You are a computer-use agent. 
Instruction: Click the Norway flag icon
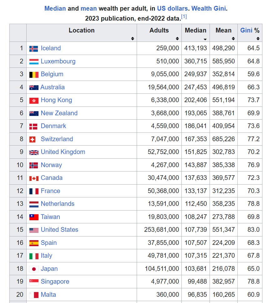point(34,166)
